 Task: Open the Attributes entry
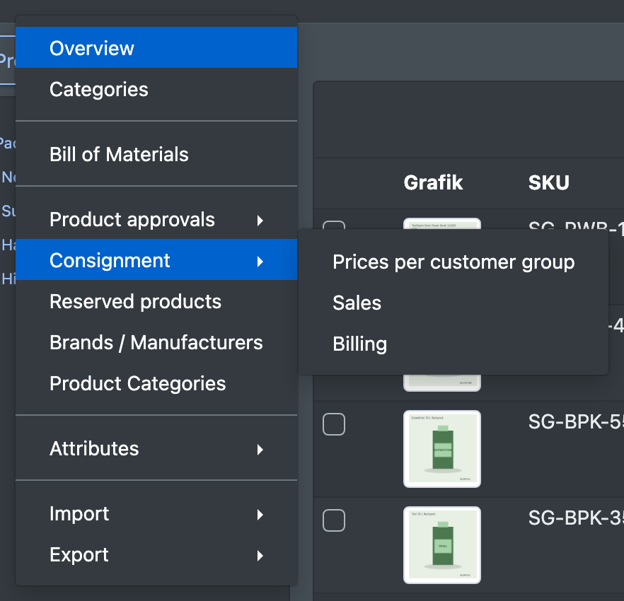pyautogui.click(x=156, y=449)
